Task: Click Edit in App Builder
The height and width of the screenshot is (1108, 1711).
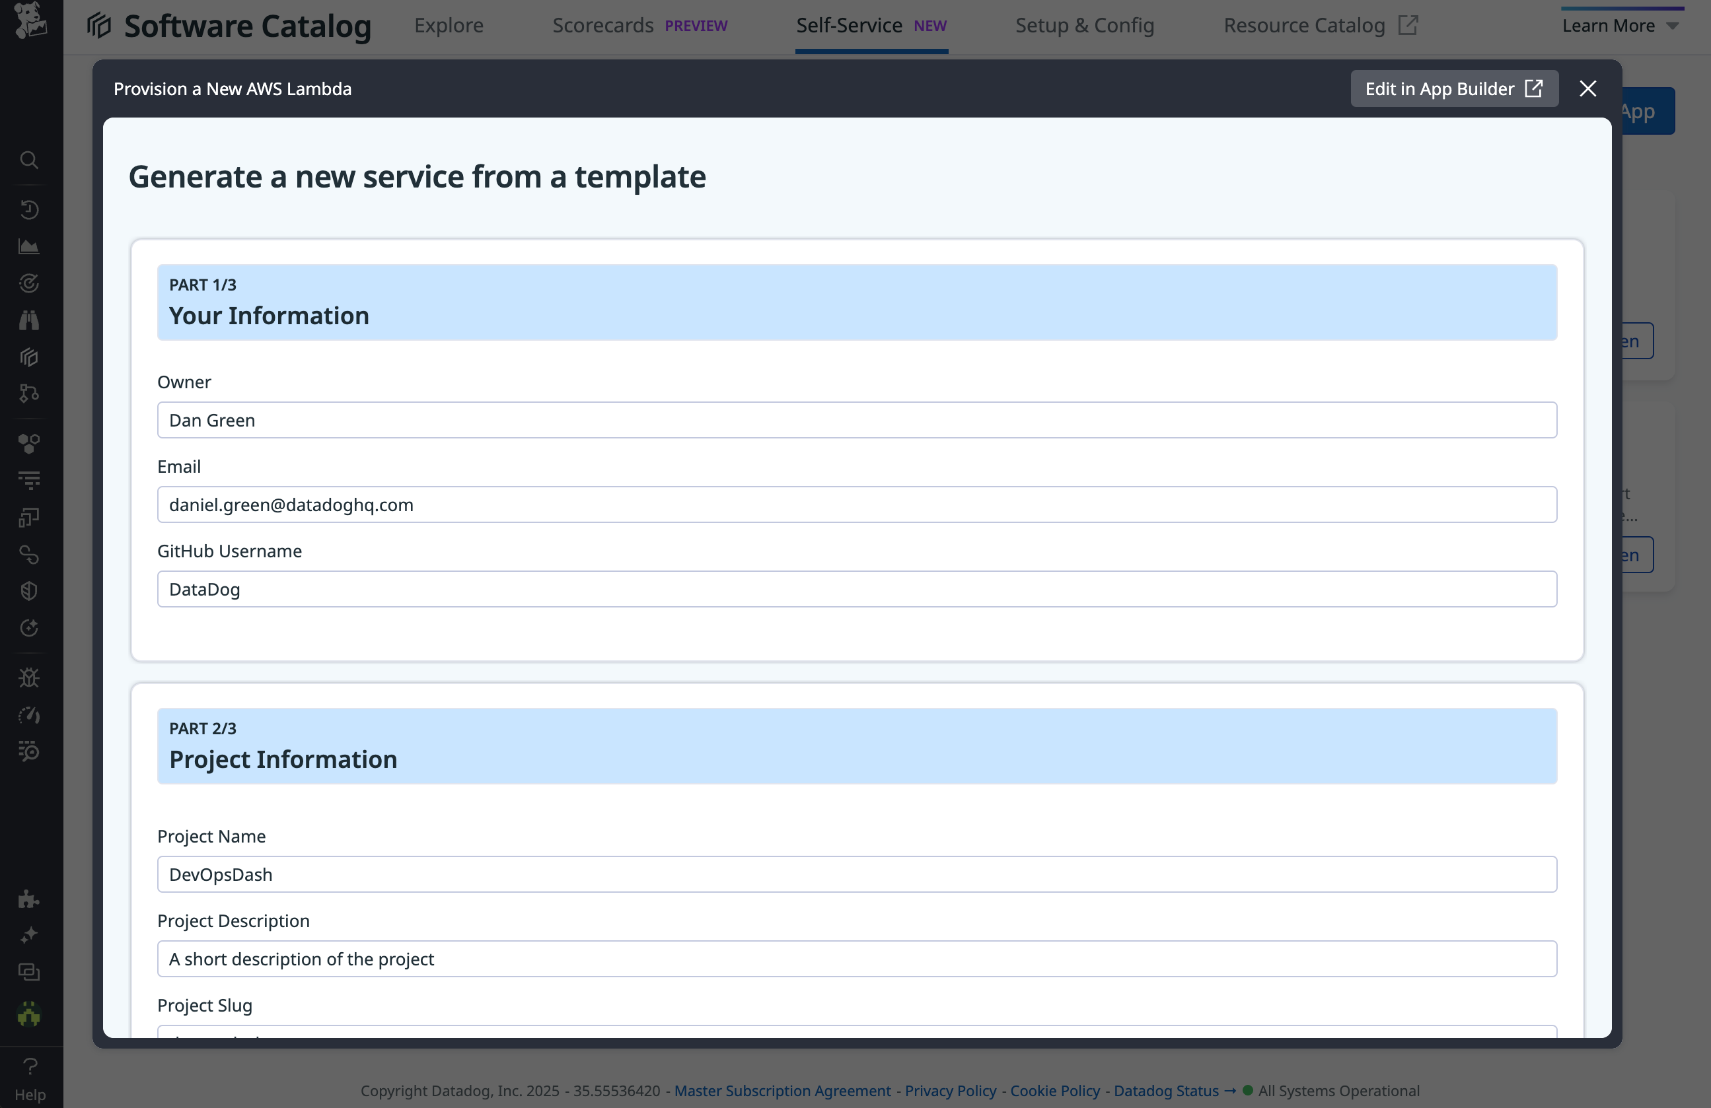Action: (1453, 88)
